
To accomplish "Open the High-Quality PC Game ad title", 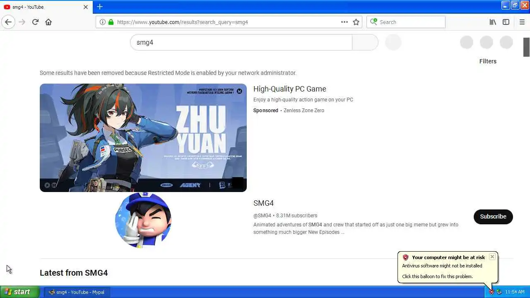I will (290, 89).
